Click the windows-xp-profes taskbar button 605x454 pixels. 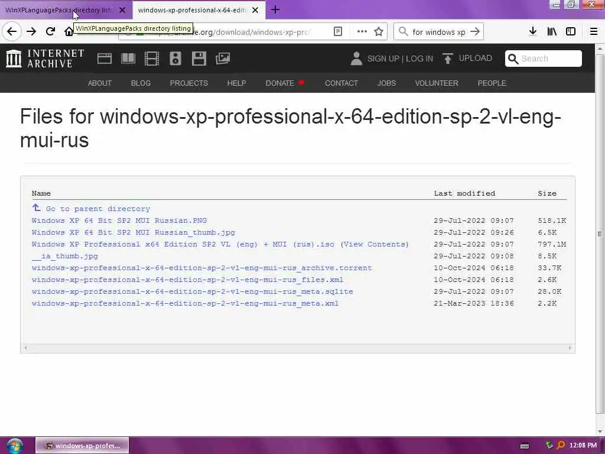82,446
